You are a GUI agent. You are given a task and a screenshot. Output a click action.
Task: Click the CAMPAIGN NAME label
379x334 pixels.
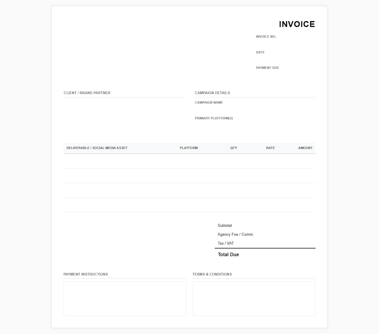coord(209,102)
